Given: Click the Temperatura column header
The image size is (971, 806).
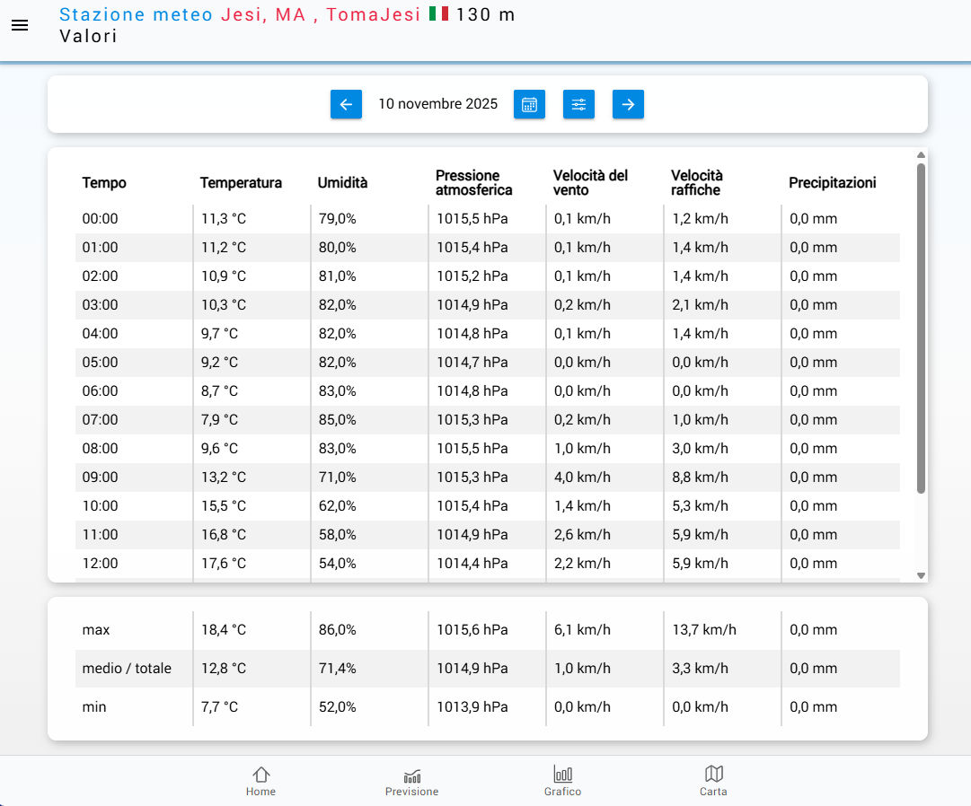Looking at the screenshot, I should pos(241,183).
